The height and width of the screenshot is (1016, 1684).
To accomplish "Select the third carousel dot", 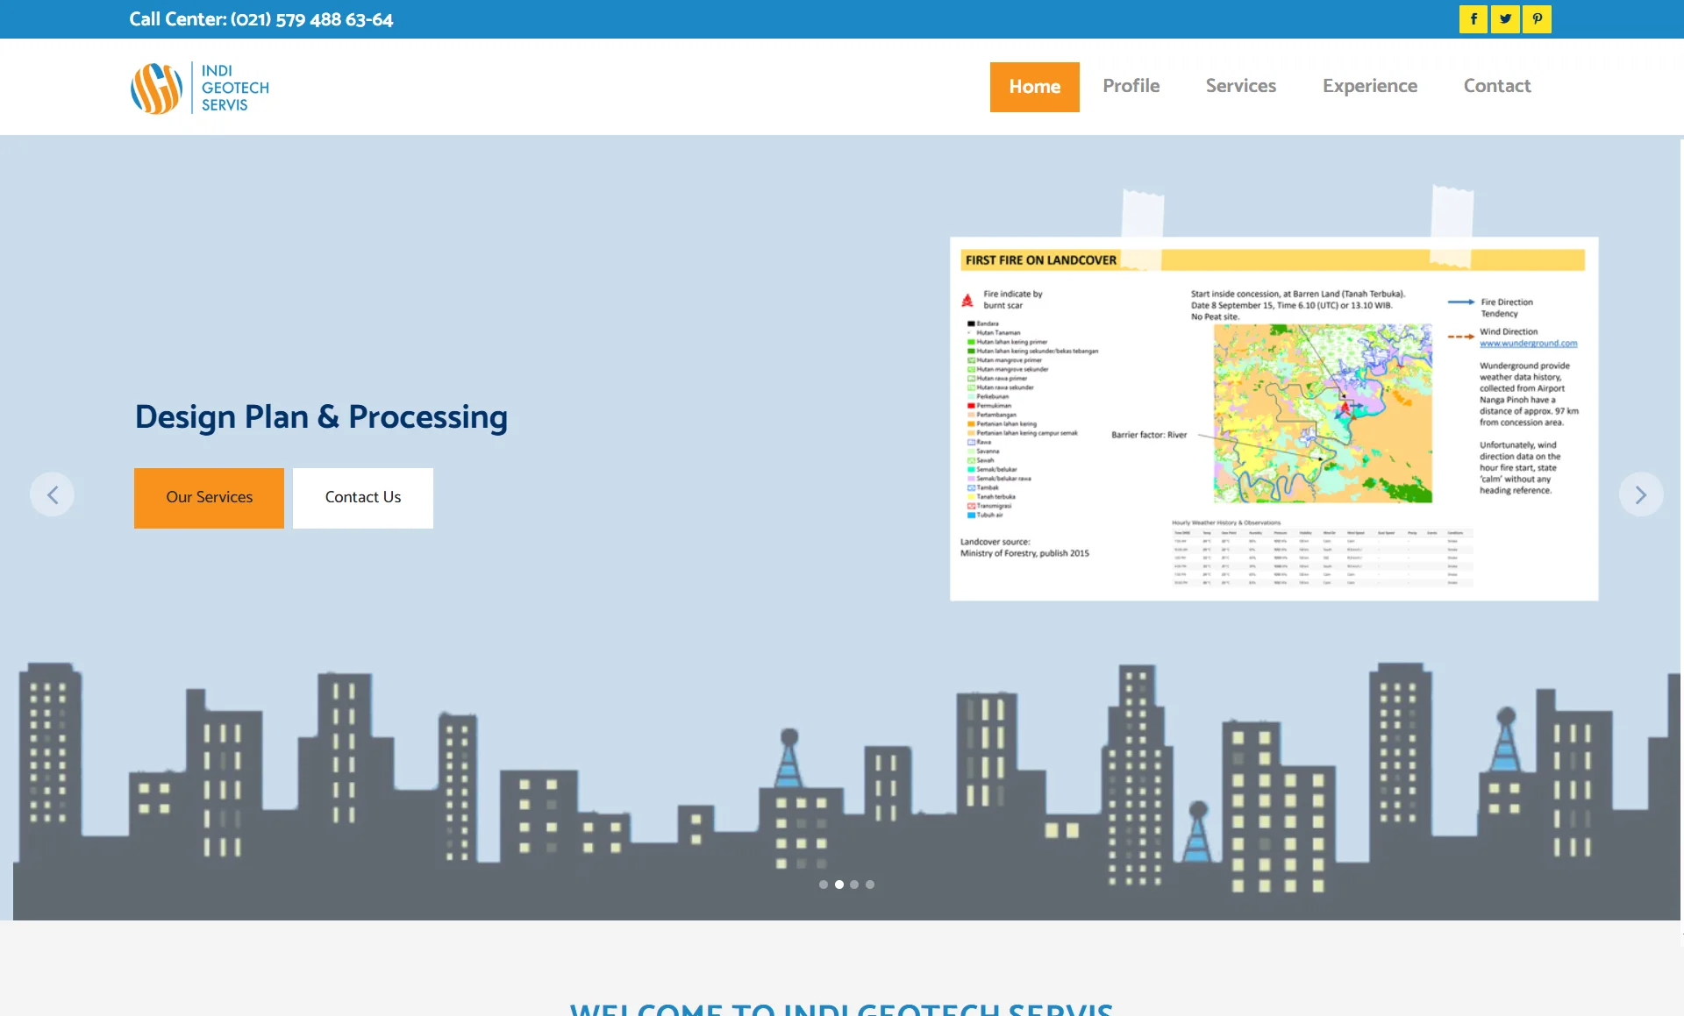I will [854, 885].
